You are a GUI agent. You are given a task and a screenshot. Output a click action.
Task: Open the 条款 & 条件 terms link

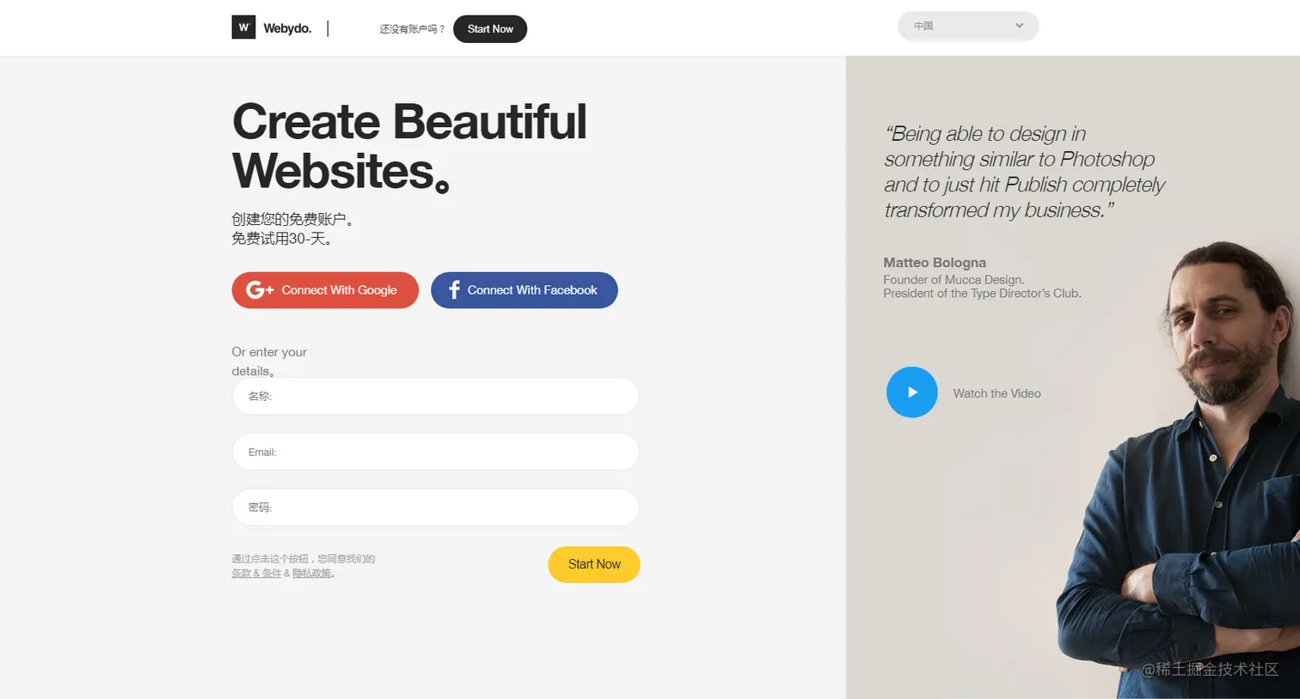256,574
